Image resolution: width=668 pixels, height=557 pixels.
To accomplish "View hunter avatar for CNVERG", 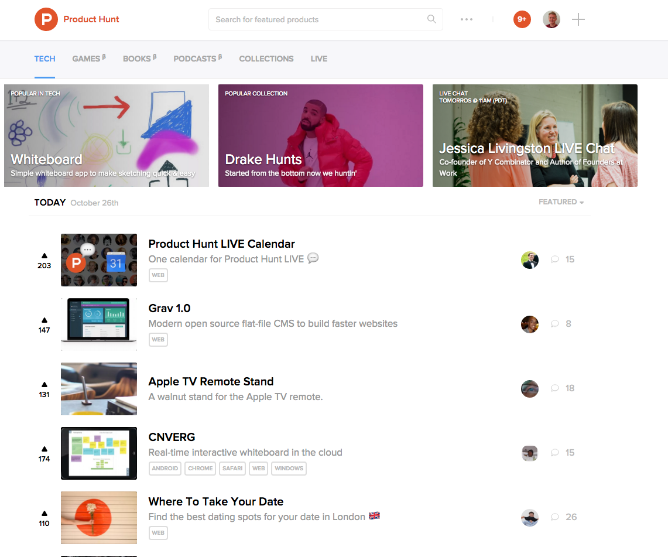I will pos(530,453).
